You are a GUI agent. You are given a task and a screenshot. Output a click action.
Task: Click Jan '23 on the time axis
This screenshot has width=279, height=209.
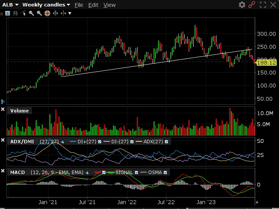(206, 202)
